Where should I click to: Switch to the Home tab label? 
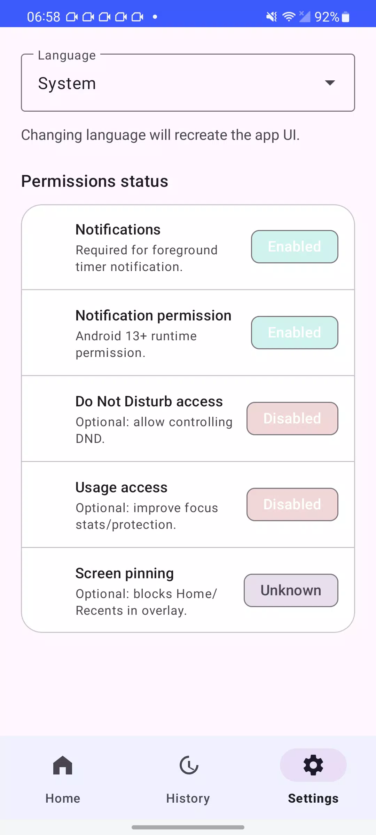63,798
